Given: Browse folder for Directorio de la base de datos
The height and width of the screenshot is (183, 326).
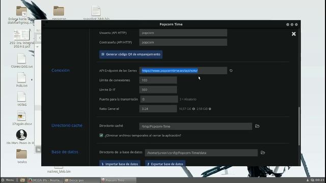Looking at the screenshot, I should 263,152.
